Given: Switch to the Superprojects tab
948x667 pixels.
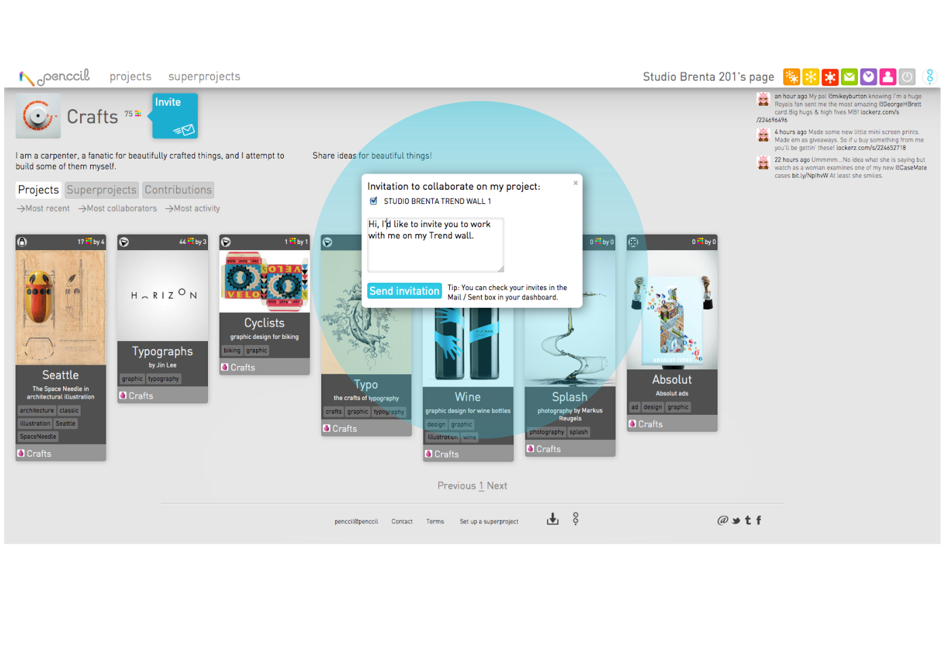Looking at the screenshot, I should point(102,190).
